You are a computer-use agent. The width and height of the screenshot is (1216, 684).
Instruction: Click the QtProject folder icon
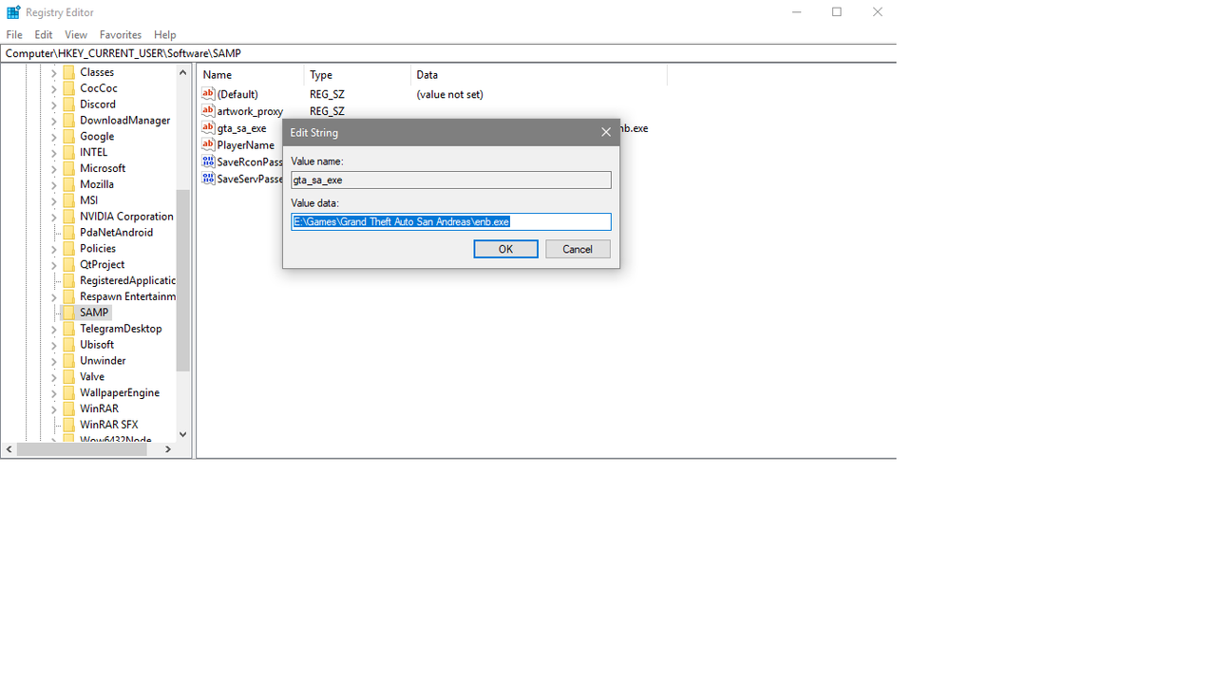tap(69, 264)
